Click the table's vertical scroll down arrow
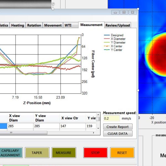 click(x=98, y=129)
